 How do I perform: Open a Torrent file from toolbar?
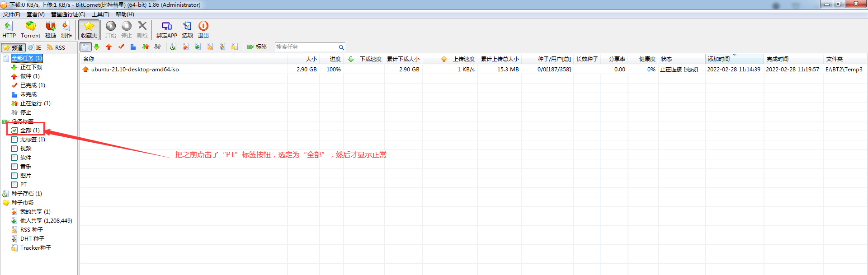(x=30, y=30)
